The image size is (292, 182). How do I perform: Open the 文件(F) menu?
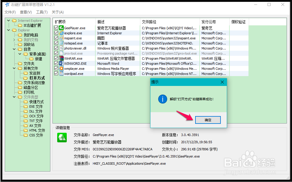(10, 12)
